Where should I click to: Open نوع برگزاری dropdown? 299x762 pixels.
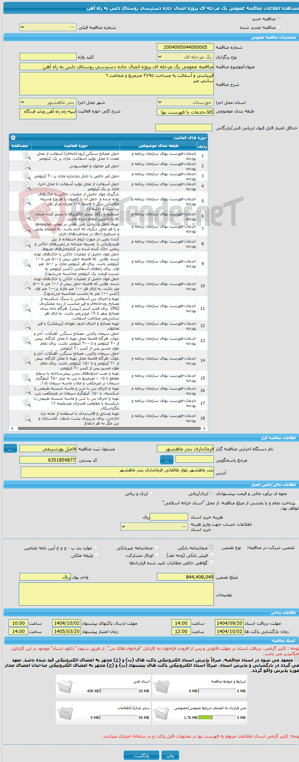pos(185,57)
